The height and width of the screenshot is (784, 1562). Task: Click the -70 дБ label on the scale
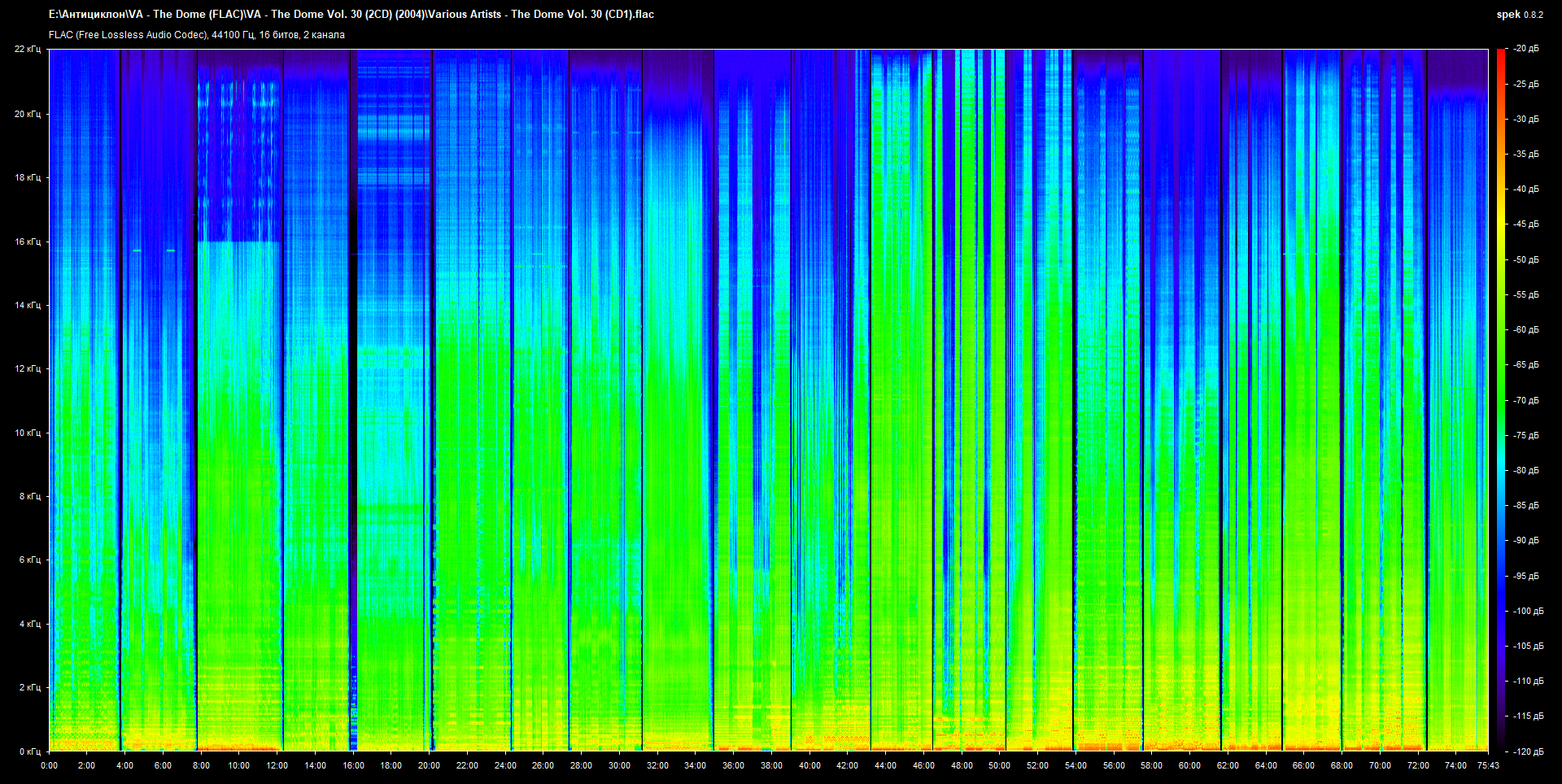coord(1525,400)
